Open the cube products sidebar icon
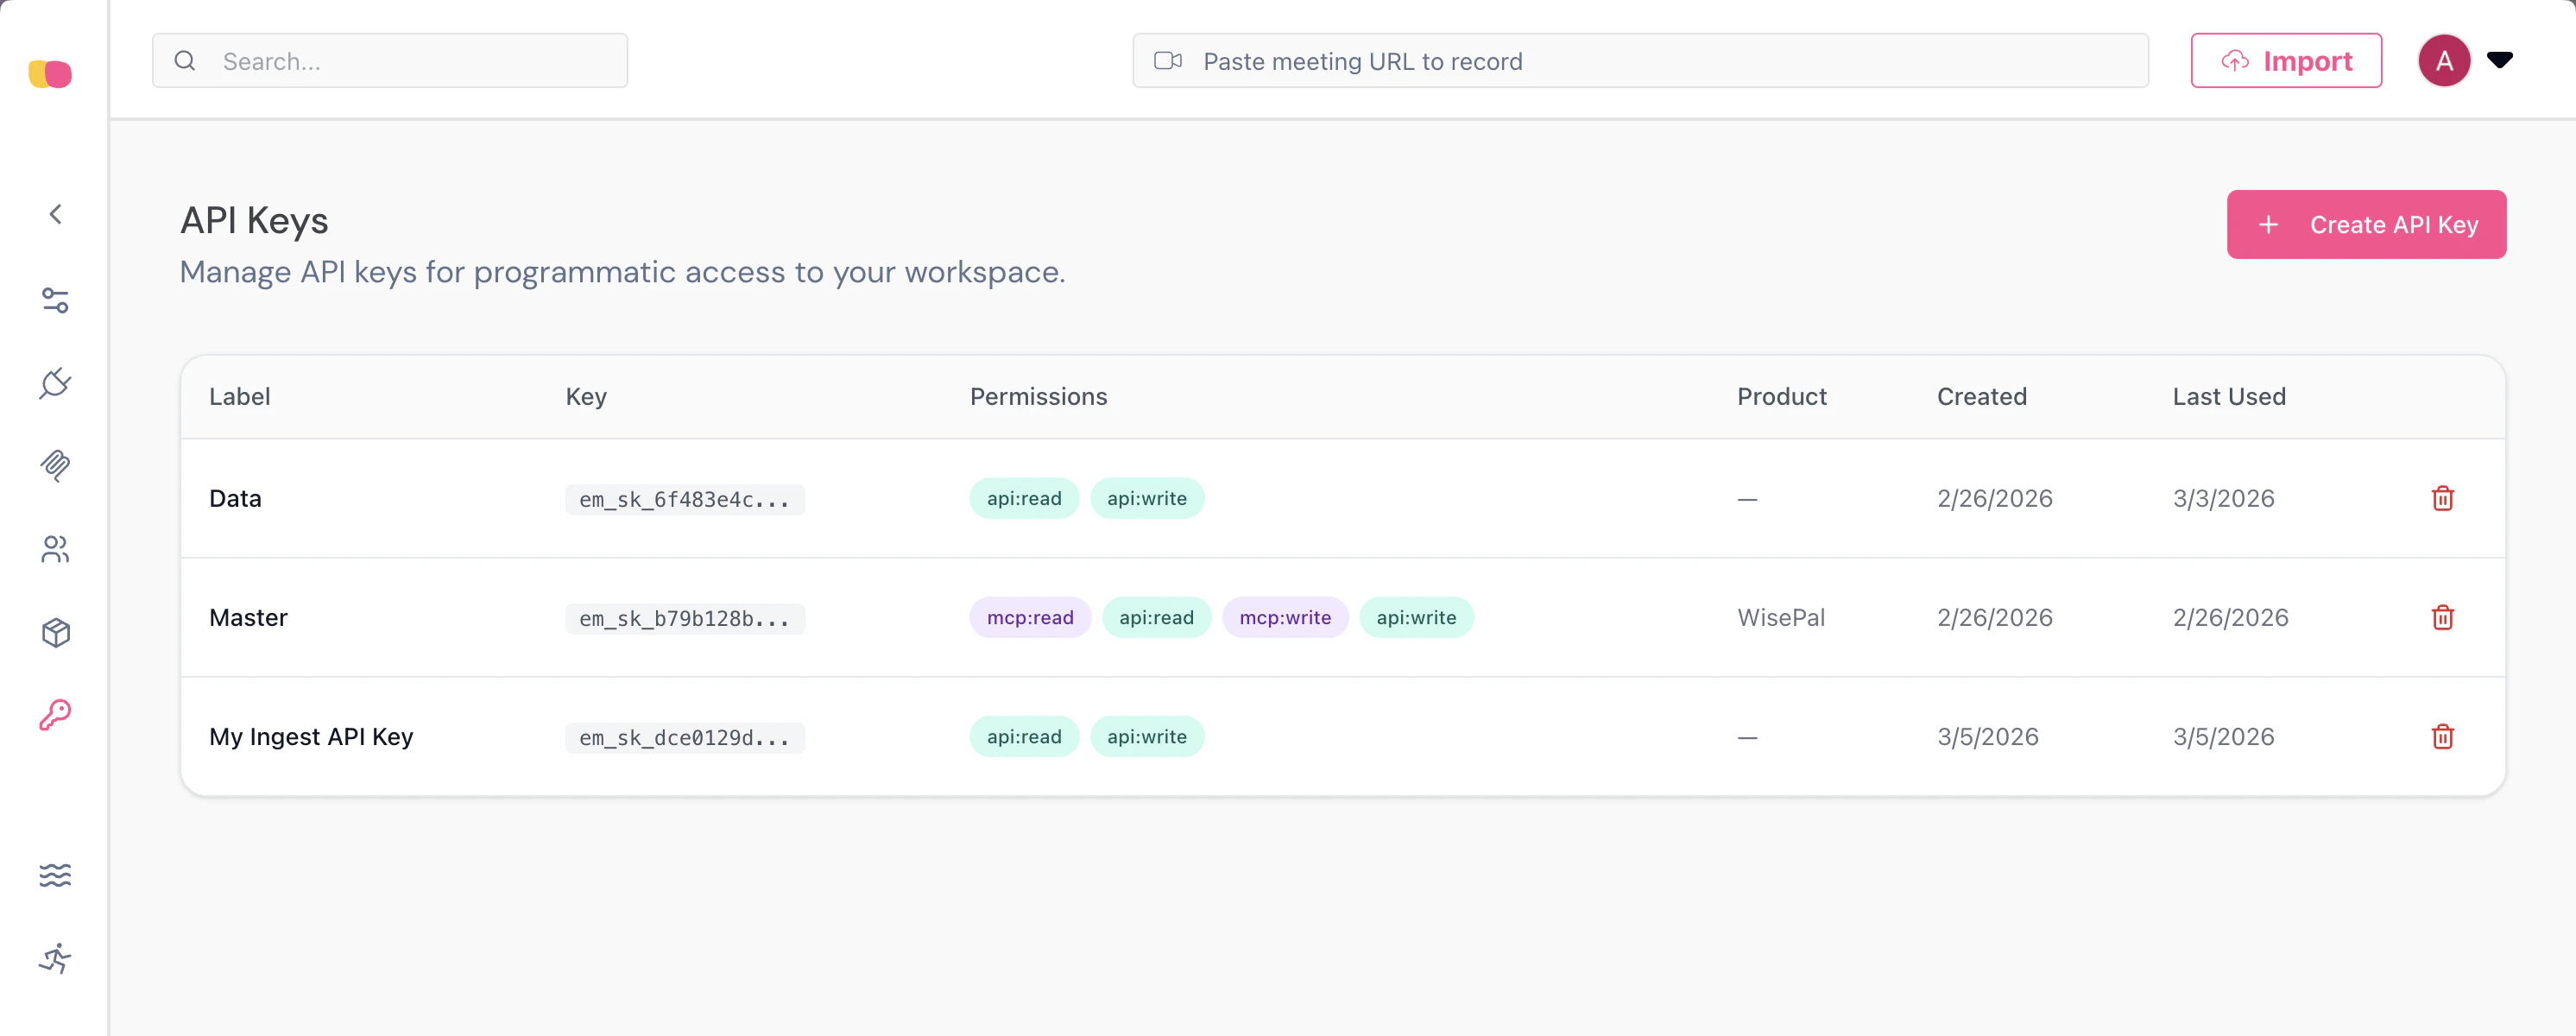 click(56, 632)
